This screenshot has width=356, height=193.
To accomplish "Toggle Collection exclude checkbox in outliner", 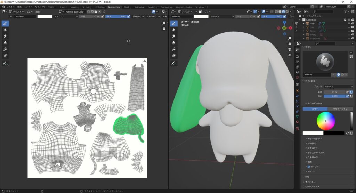I will pyautogui.click(x=345, y=20).
